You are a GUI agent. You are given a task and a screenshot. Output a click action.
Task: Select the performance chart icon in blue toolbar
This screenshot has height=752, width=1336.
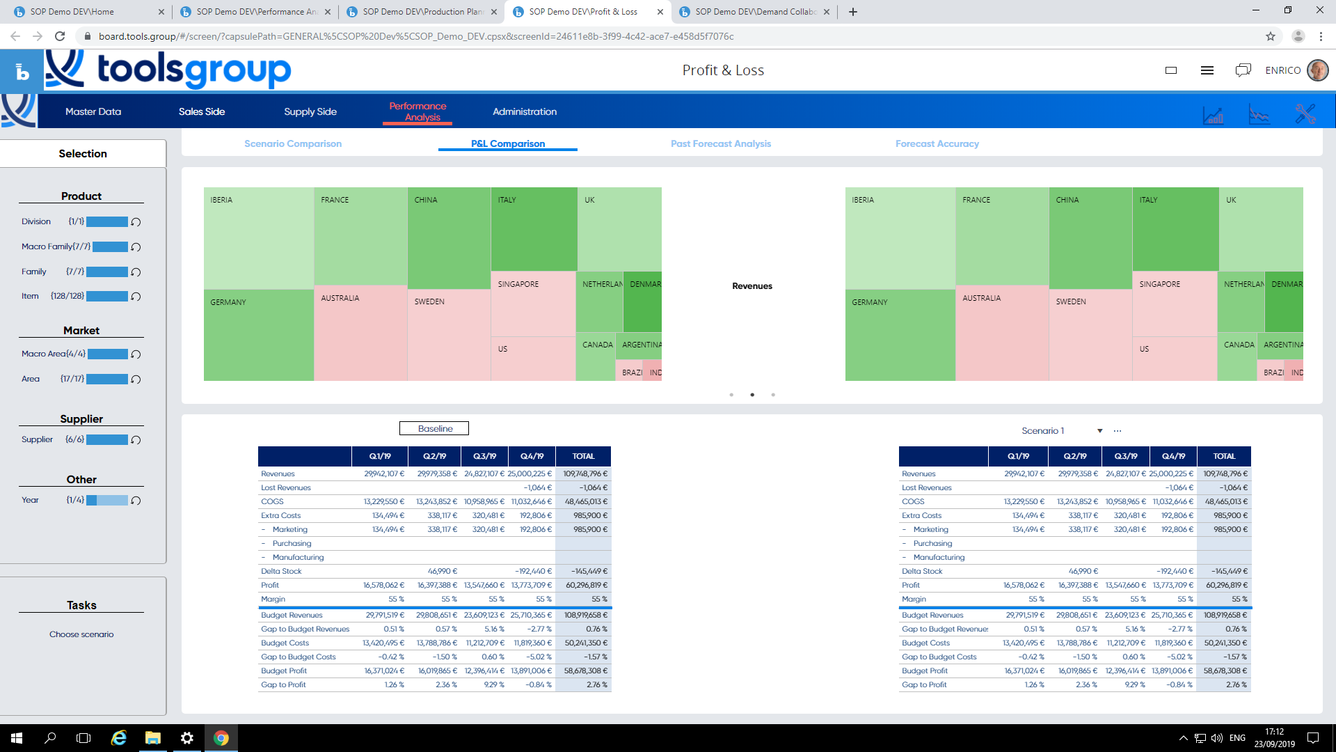coord(1214,115)
